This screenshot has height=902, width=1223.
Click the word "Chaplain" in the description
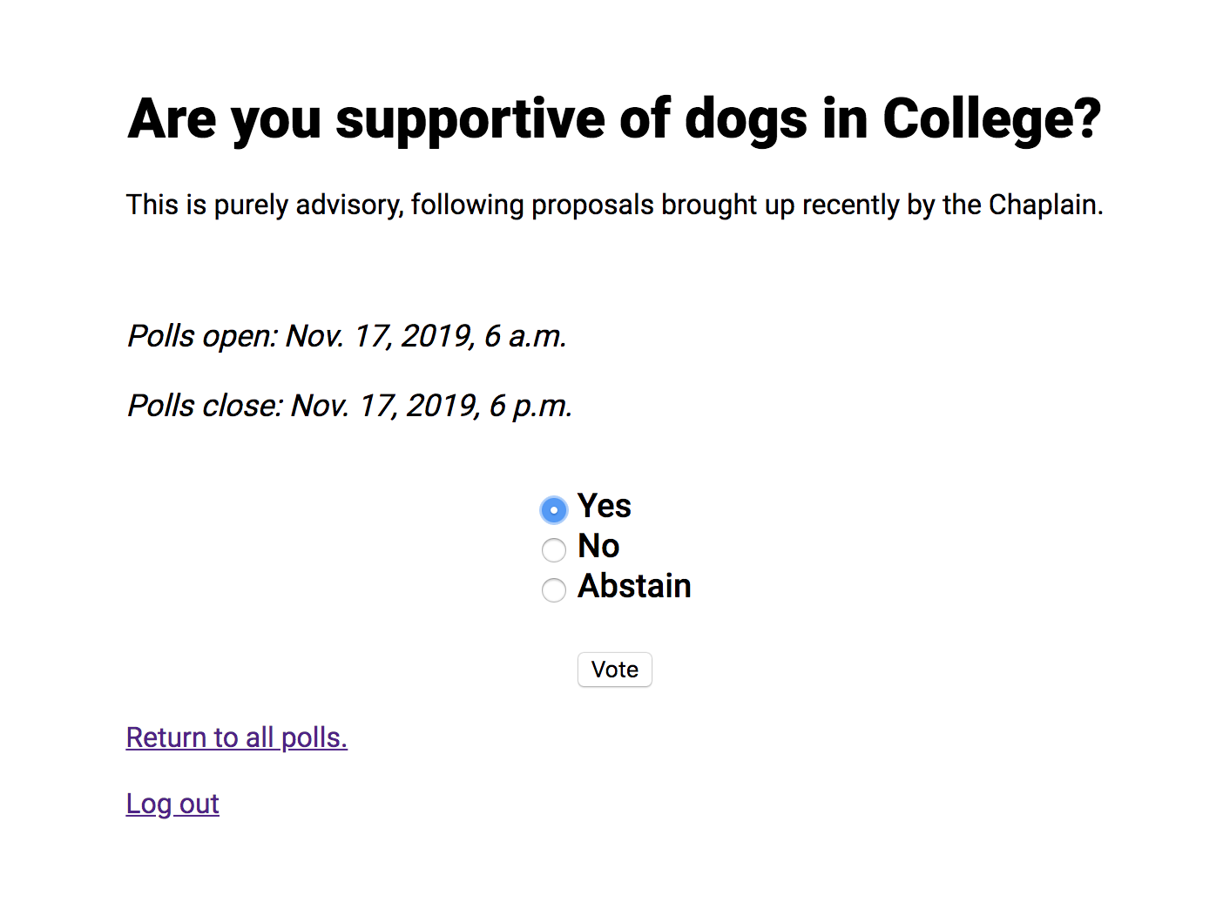[x=1044, y=205]
